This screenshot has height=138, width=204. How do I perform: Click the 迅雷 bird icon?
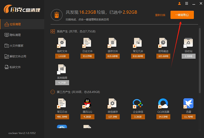[188, 103]
